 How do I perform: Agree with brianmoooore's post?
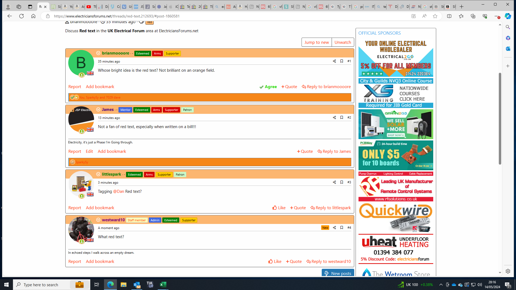(x=268, y=87)
